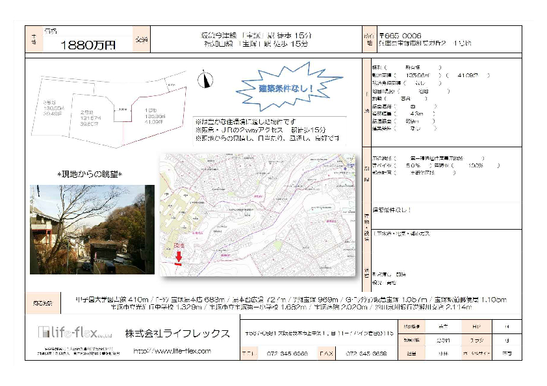Screen dimensions: 547x386
Task: Click the FAX label box
Action: [326, 354]
